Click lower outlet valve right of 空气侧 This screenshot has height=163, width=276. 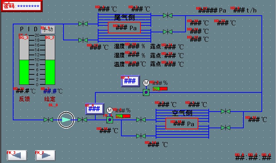coord(225,128)
